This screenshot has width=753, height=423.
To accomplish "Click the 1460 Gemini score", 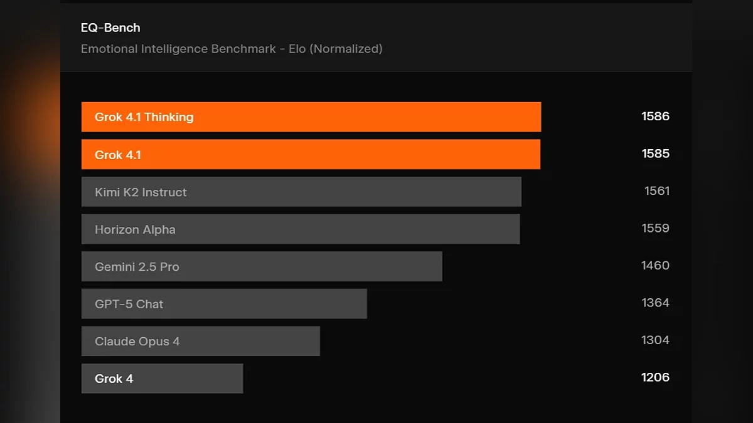I will coord(655,265).
